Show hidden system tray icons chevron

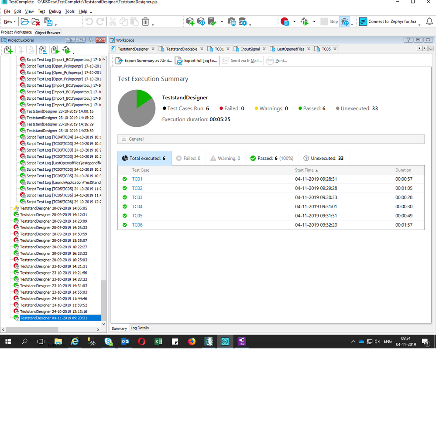click(353, 342)
